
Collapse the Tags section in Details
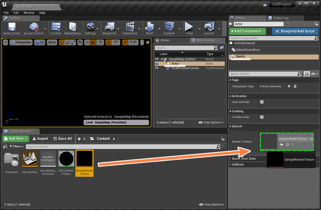[x=230, y=80]
